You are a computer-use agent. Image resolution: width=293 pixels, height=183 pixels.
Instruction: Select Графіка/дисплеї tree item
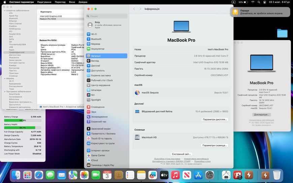pyautogui.click(x=19, y=52)
